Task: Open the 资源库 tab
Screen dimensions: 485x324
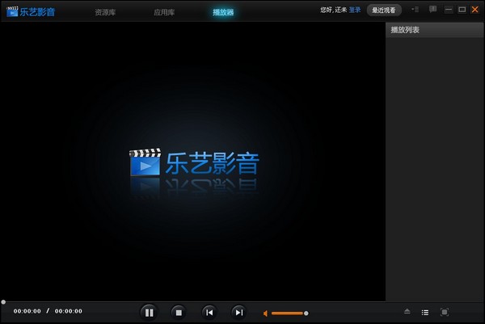Action: pos(104,12)
